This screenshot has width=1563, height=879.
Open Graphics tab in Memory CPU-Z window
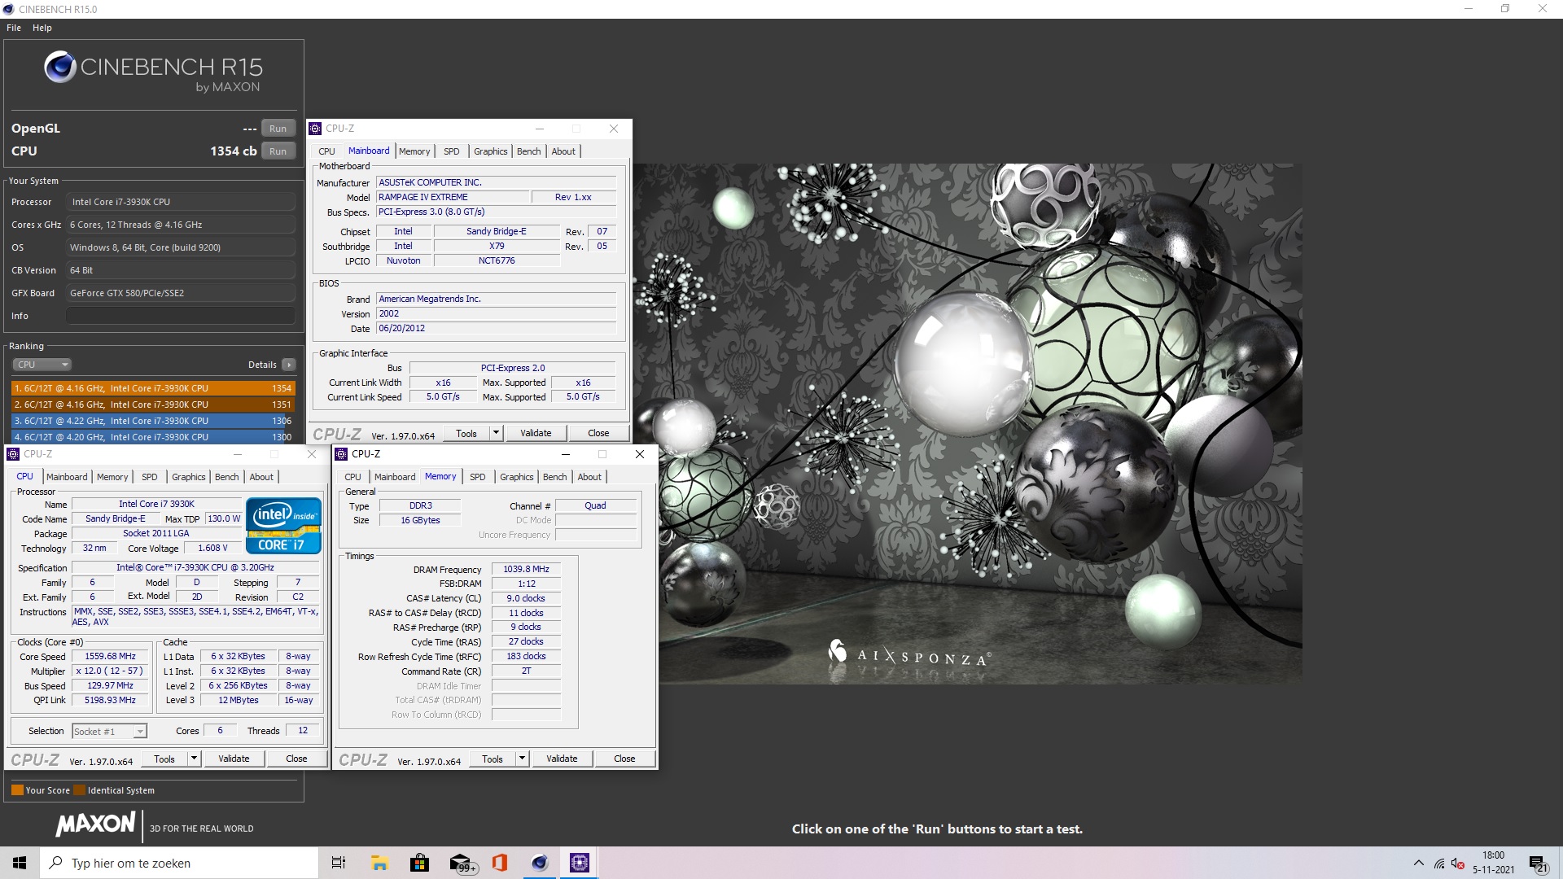click(516, 477)
